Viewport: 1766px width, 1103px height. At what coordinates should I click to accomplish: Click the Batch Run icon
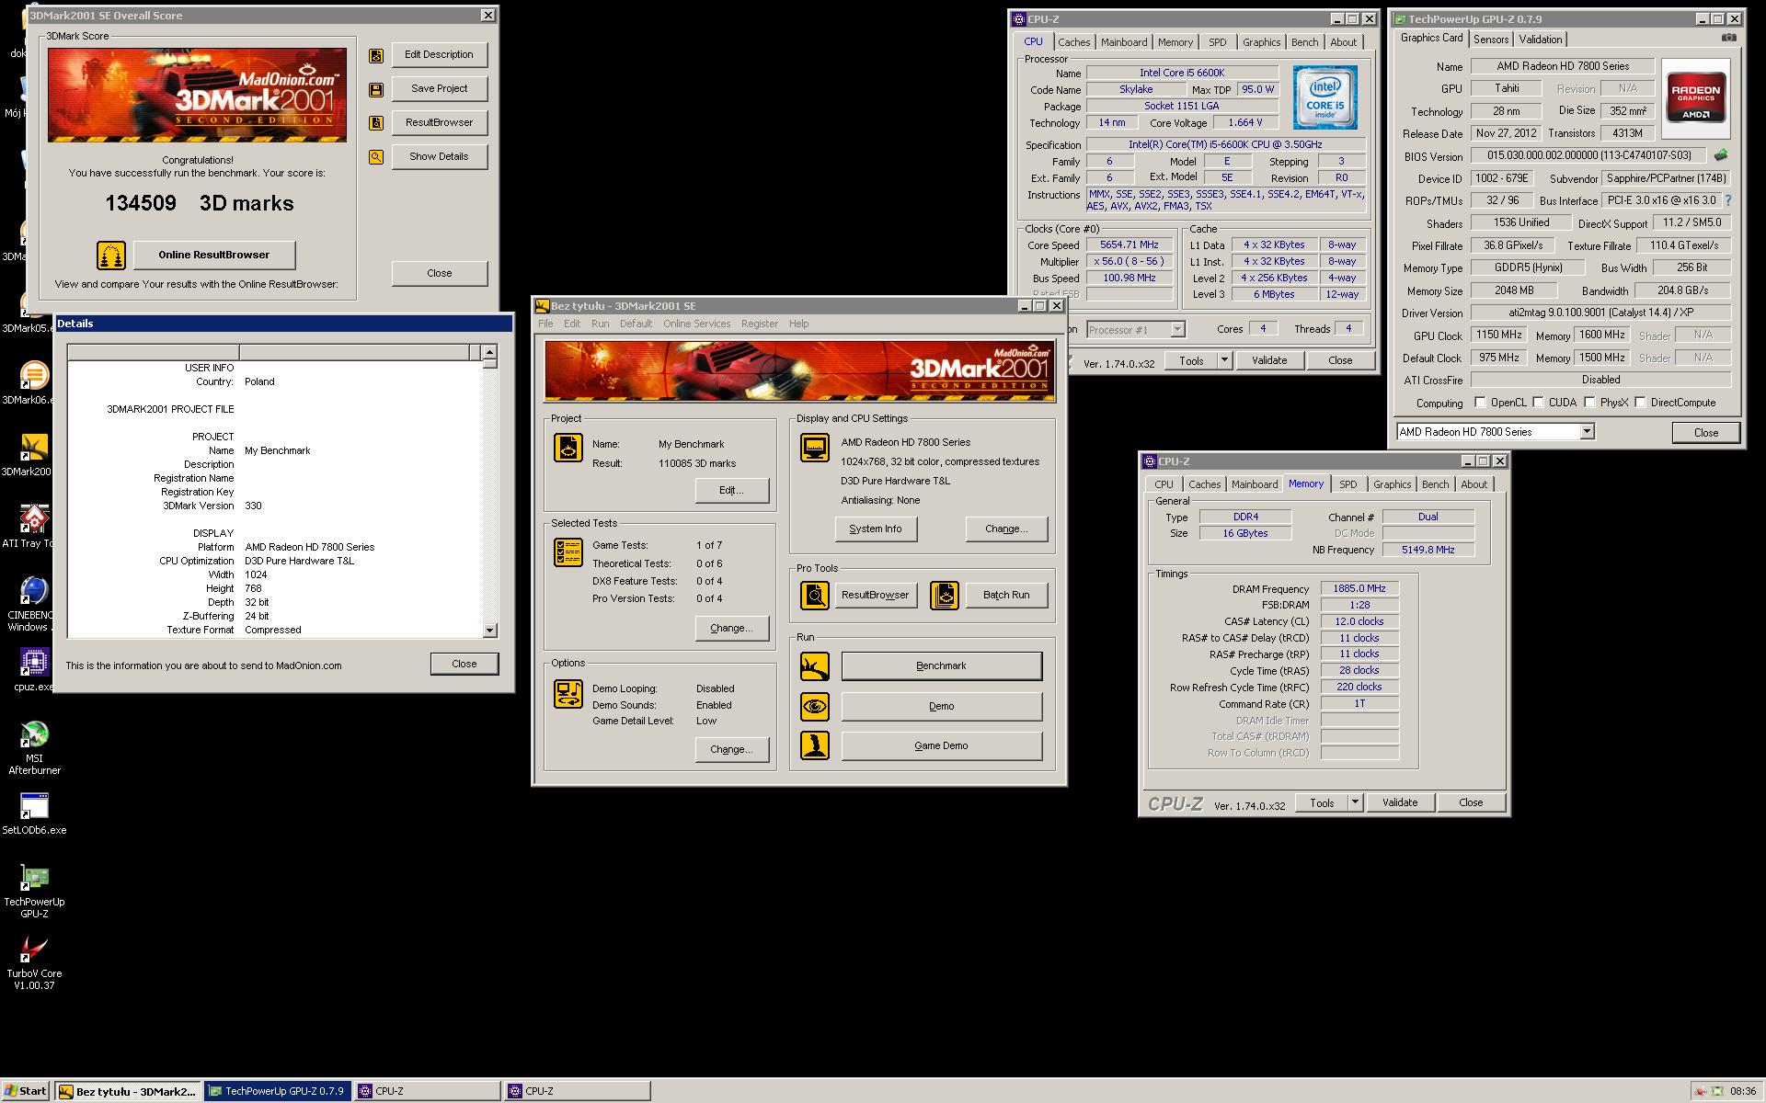[x=945, y=596]
